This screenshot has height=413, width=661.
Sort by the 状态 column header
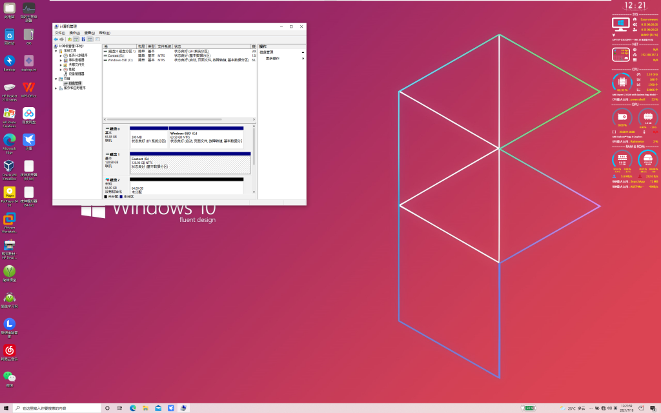(212, 46)
